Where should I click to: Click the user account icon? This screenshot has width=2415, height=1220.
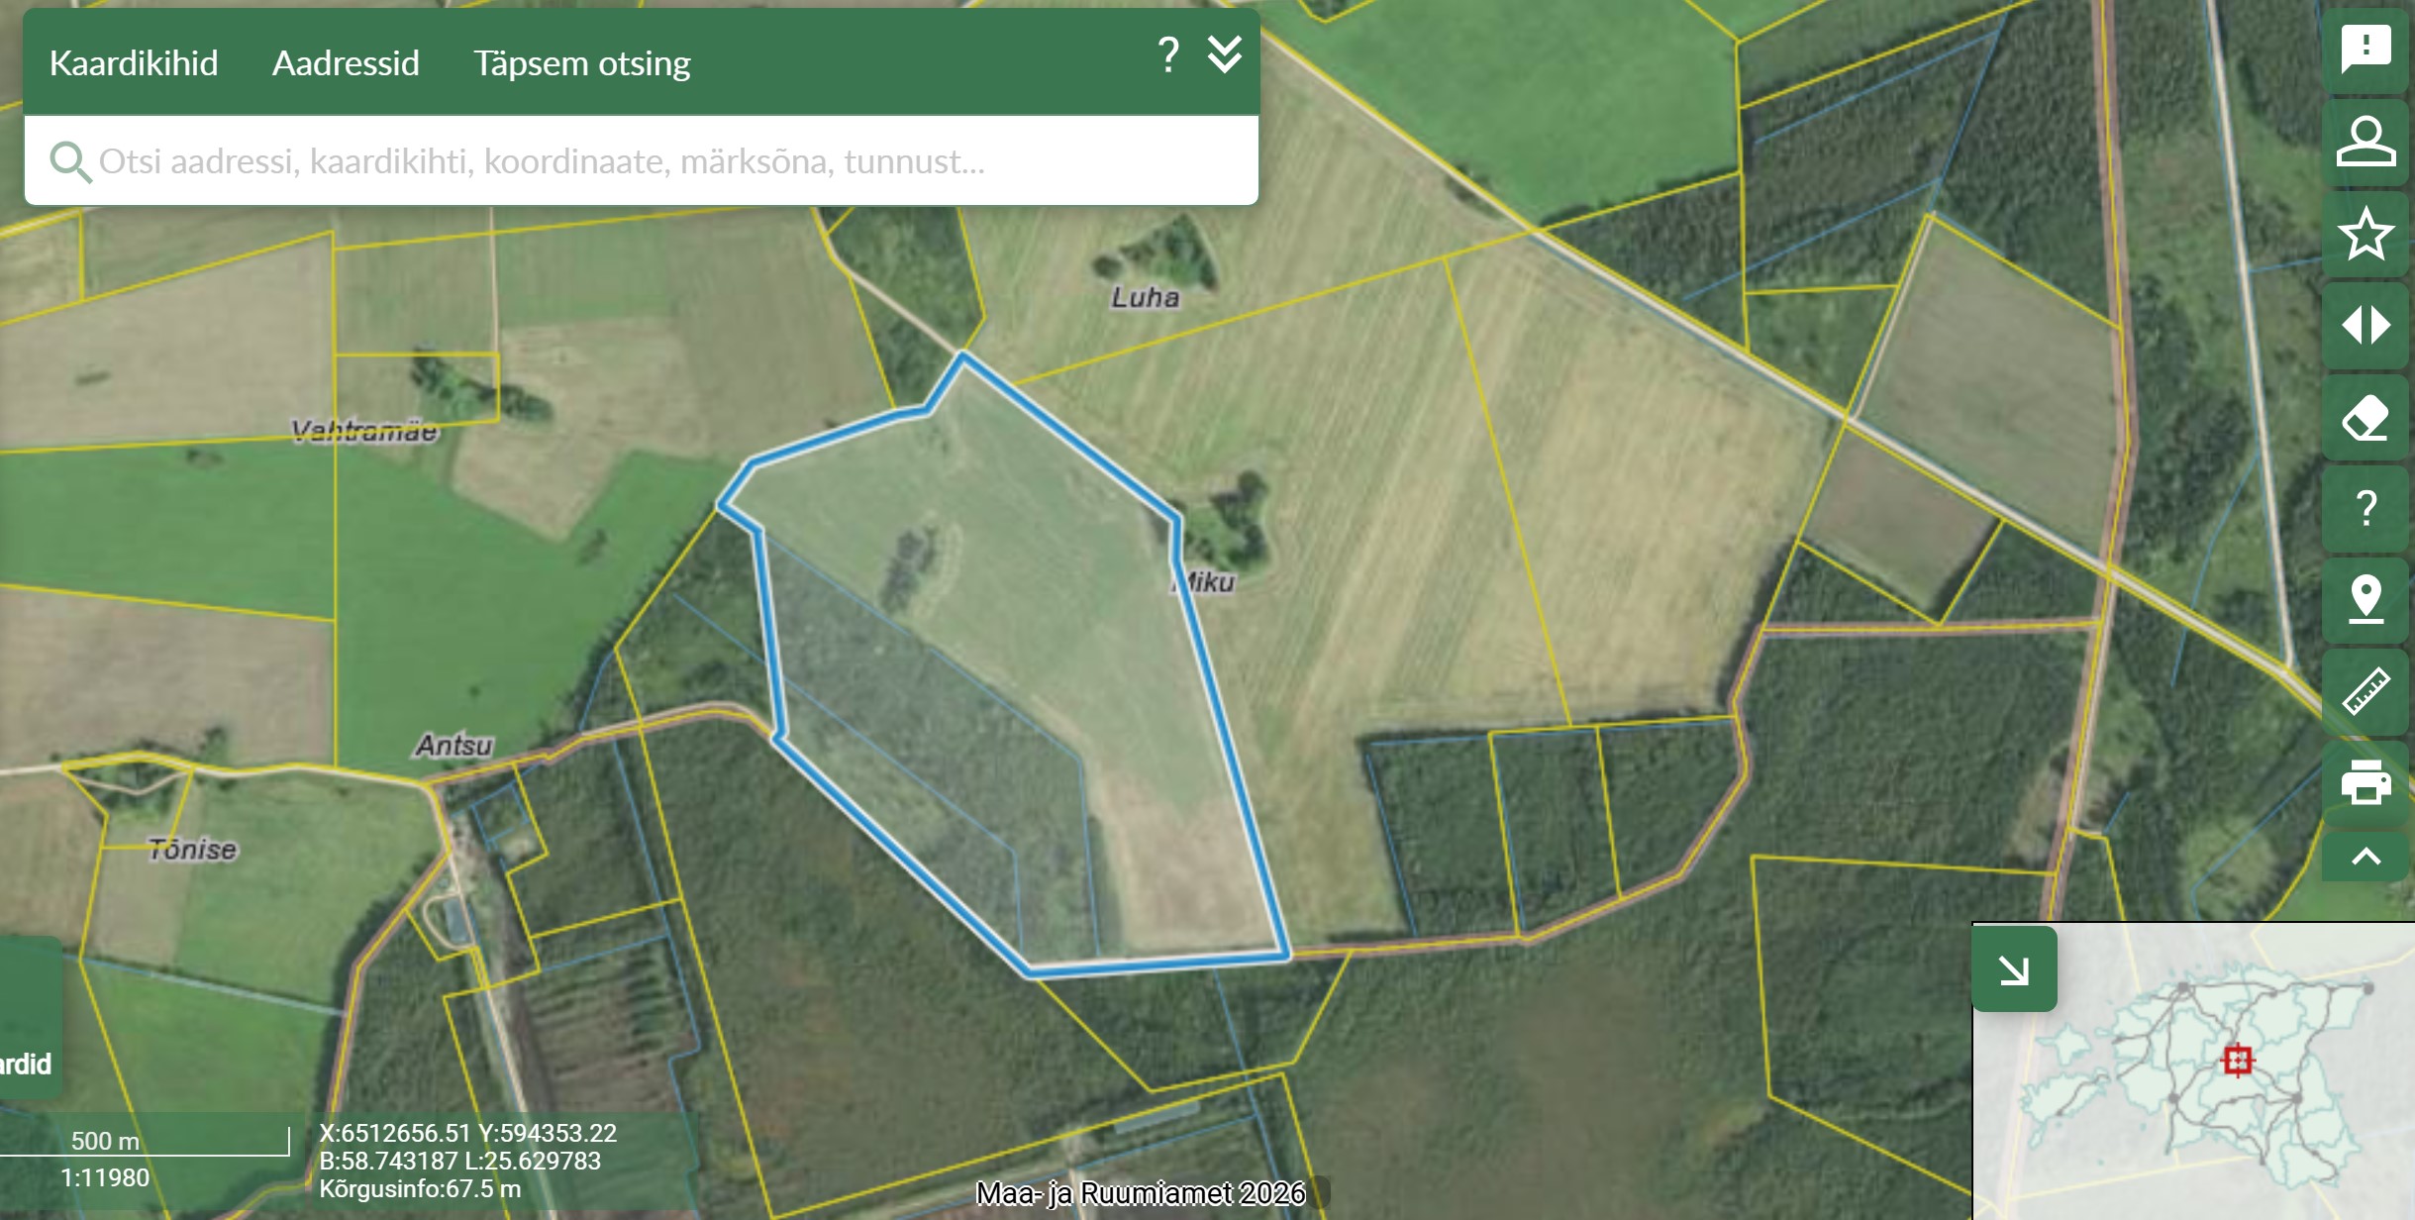(x=2365, y=141)
